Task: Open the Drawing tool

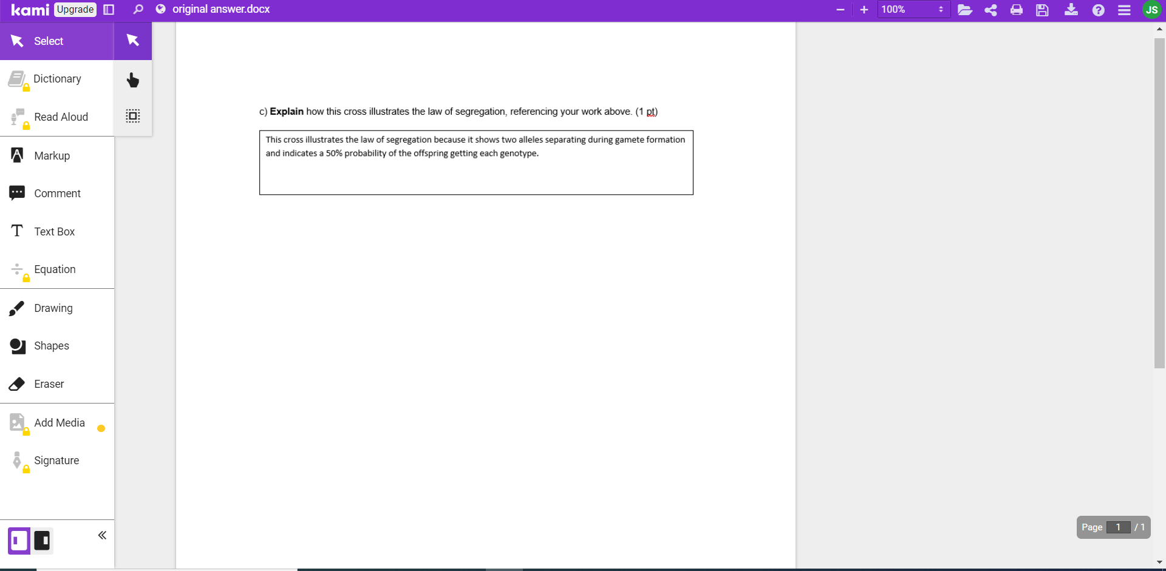Action: coord(53,308)
